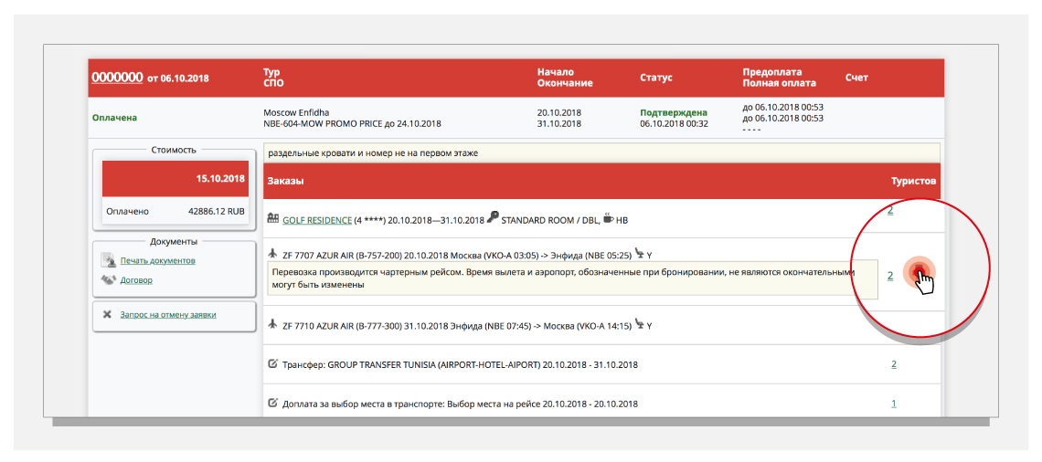1042x462 pixels.
Task: Click the key icon before STANDARD ROOM
Action: (x=493, y=217)
